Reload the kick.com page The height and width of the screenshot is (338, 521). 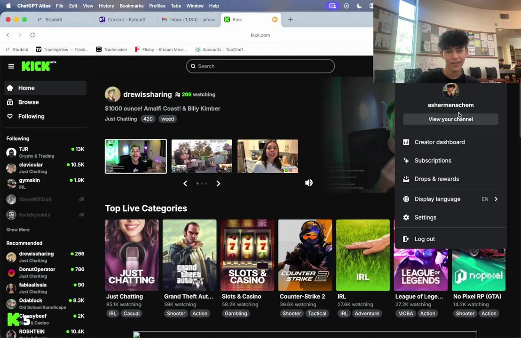[32, 35]
